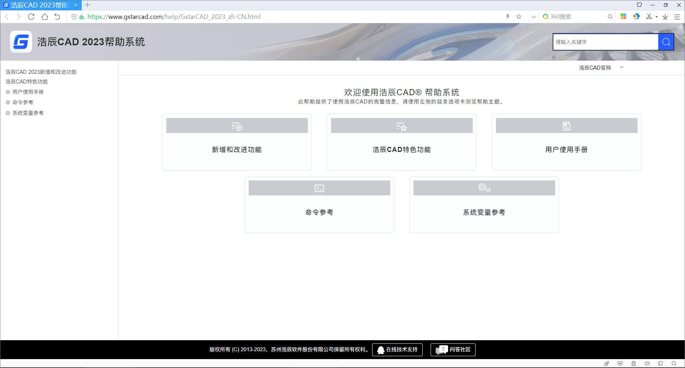The image size is (685, 368).
Task: Click the blue help search button
Action: [x=666, y=42]
